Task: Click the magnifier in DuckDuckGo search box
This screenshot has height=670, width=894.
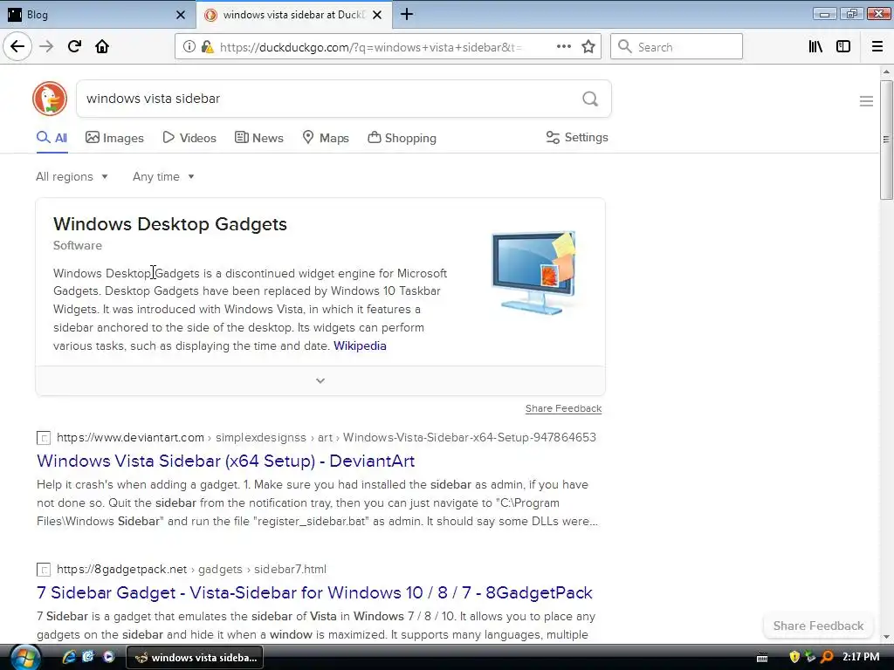Action: [590, 99]
